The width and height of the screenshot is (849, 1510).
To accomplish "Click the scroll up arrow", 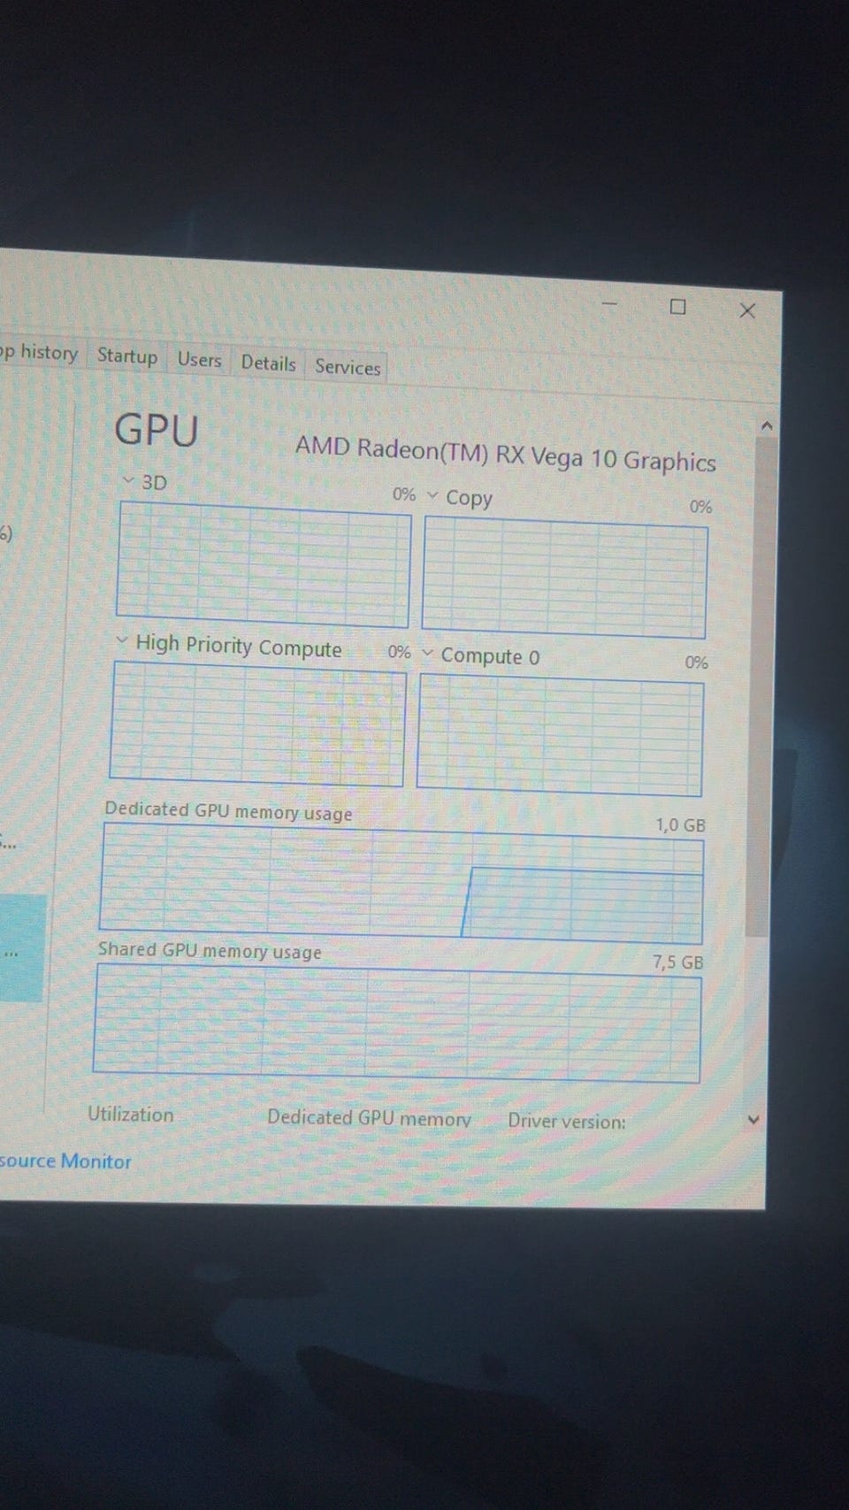I will 767,426.
